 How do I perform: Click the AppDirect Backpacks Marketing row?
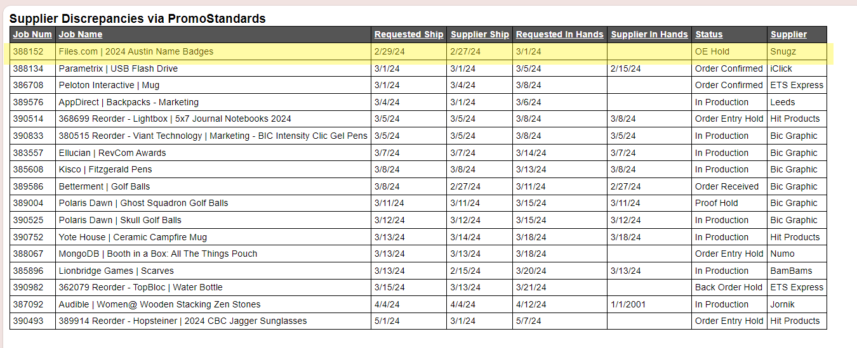(128, 102)
